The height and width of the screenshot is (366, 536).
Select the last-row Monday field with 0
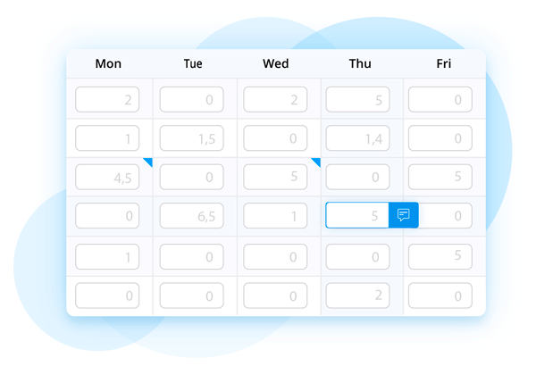(x=107, y=295)
